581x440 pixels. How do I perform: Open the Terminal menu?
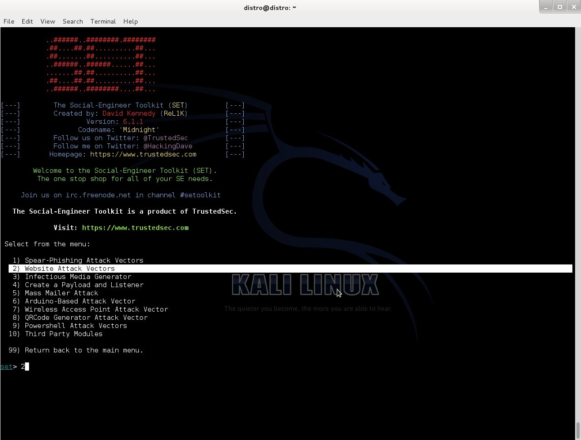point(103,21)
